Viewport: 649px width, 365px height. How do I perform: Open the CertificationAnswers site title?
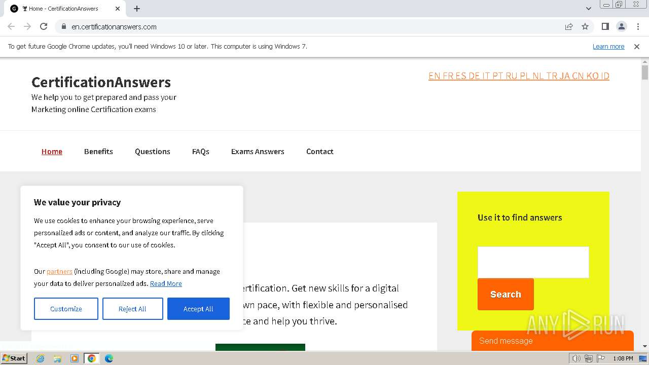pyautogui.click(x=101, y=82)
